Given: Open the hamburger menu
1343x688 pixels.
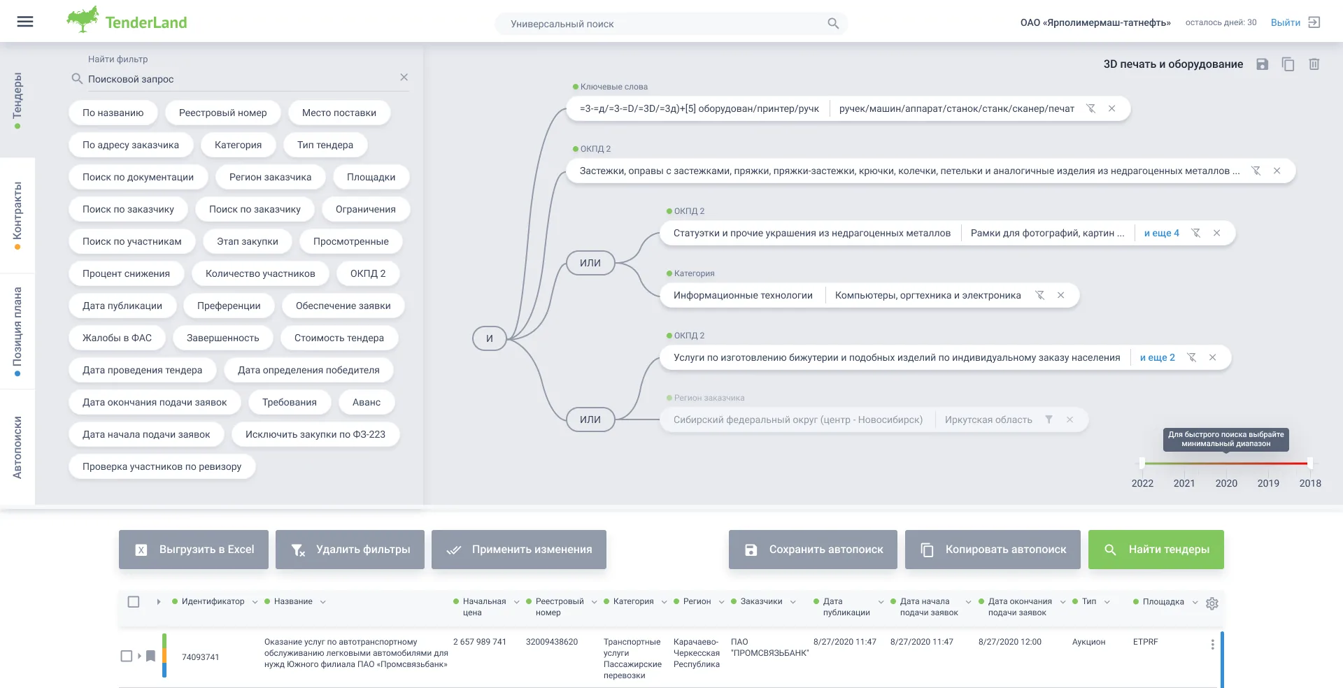Looking at the screenshot, I should click(25, 22).
